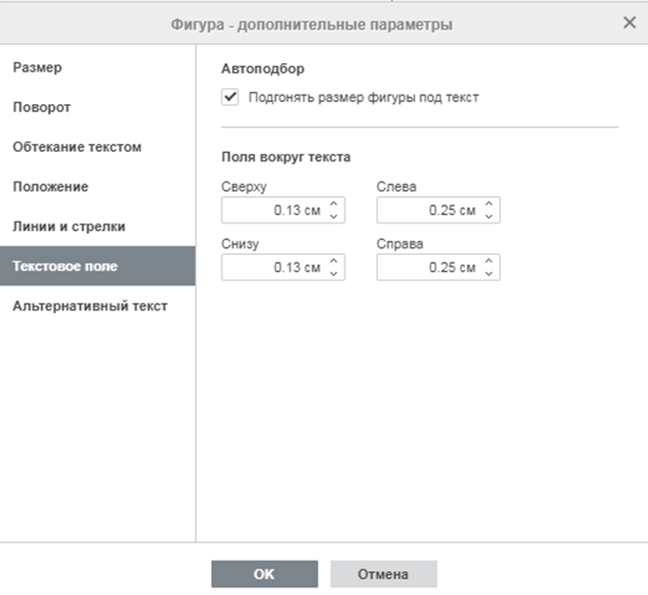Increase the Слева margin value
This screenshot has height=595, width=648.
[489, 203]
